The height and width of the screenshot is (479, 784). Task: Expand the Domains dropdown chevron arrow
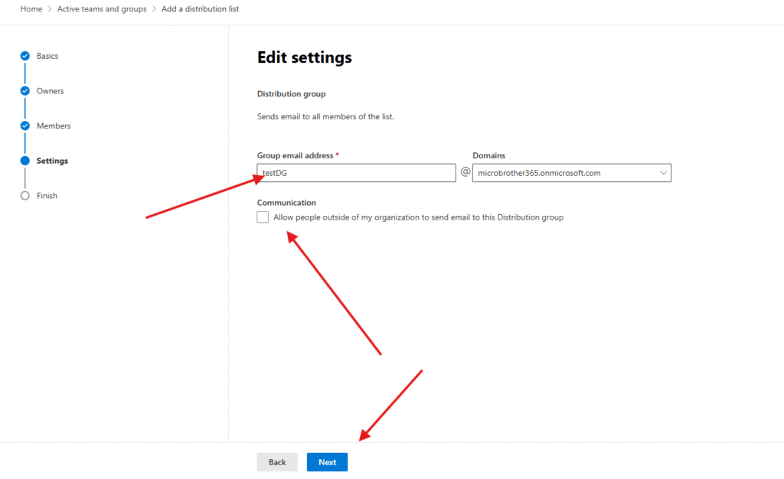(x=661, y=173)
